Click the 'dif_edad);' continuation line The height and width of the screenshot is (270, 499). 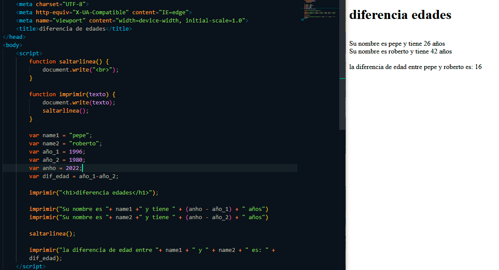point(45,258)
